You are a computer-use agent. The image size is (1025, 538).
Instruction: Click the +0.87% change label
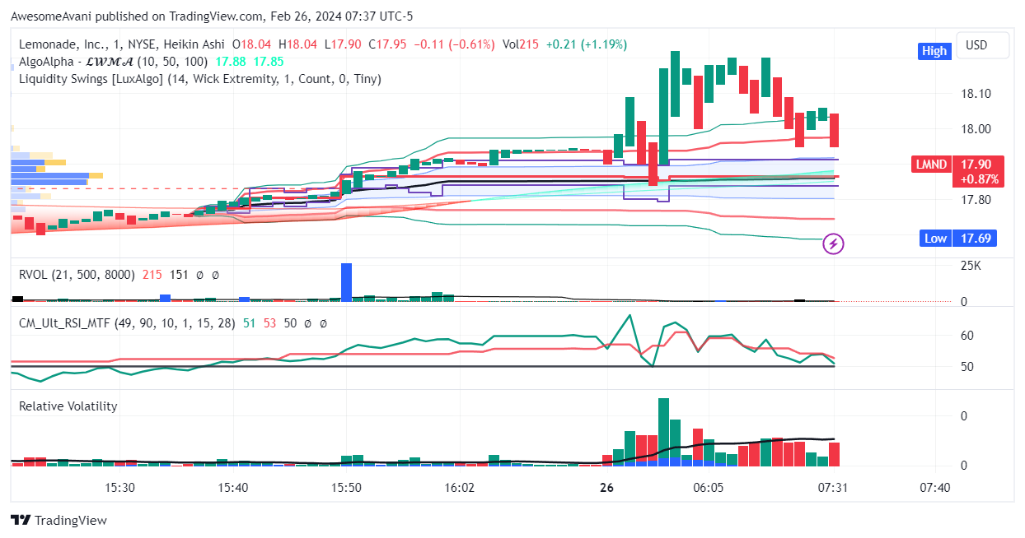click(980, 179)
